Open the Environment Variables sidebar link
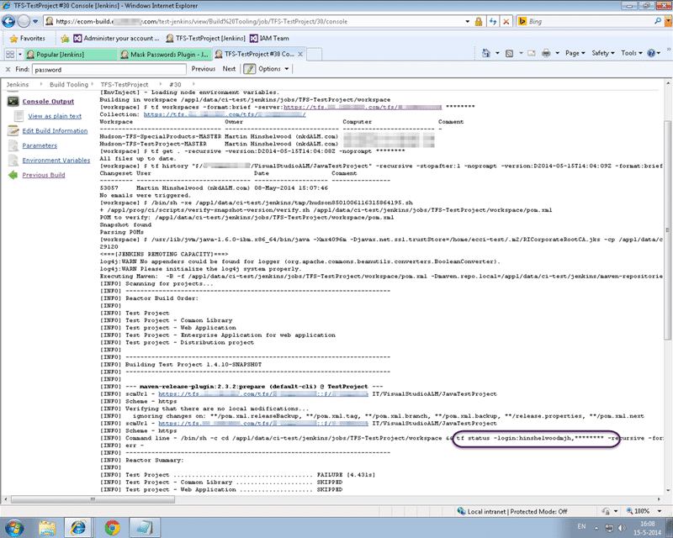Image resolution: width=673 pixels, height=538 pixels. coord(56,160)
